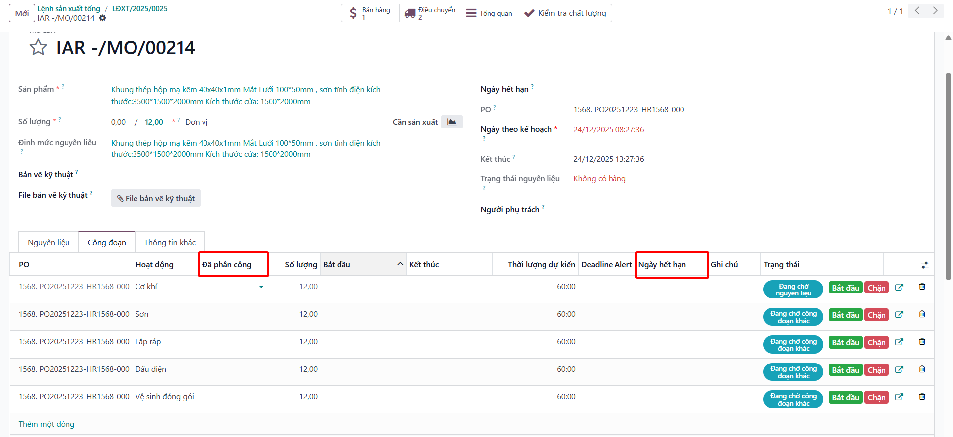Viewport: 953px width, 437px height.
Task: Open external link for Sơn work order
Action: (x=899, y=314)
